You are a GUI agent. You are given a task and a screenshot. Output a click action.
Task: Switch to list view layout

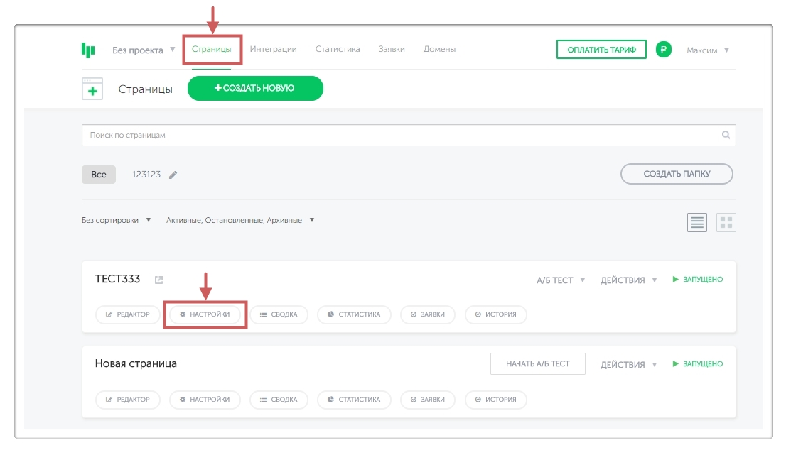pyautogui.click(x=697, y=222)
